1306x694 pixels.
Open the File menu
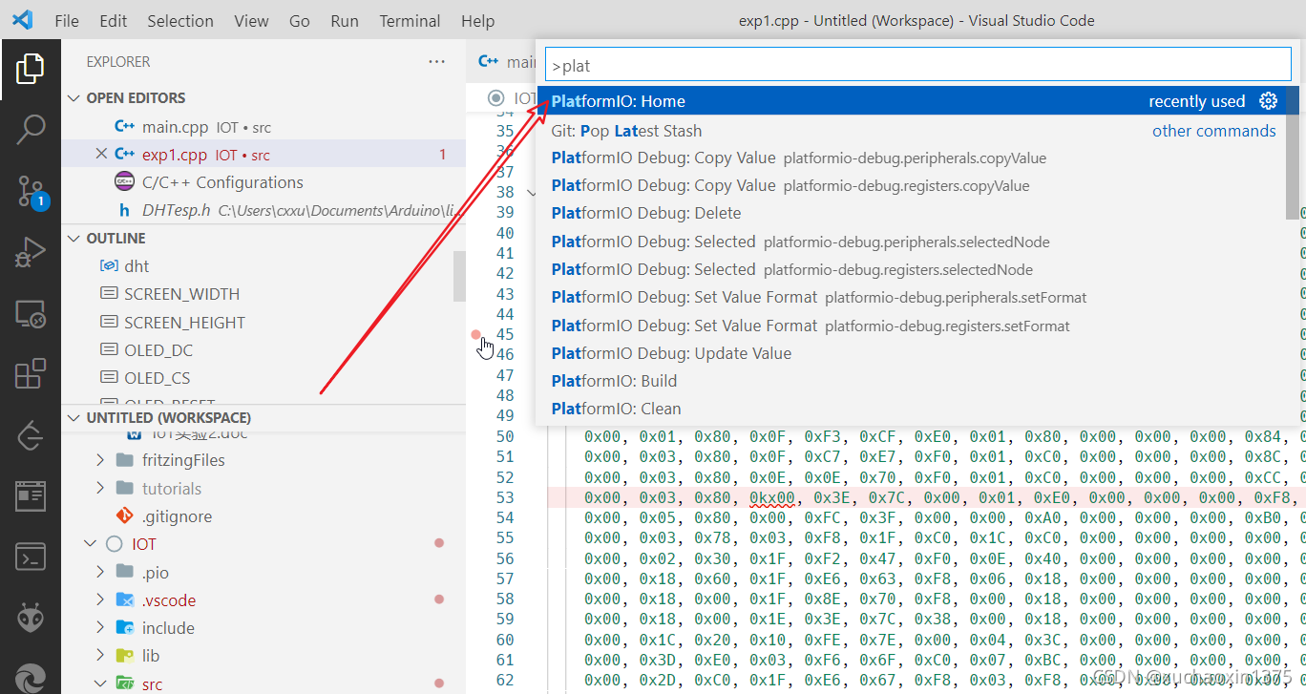(x=67, y=20)
